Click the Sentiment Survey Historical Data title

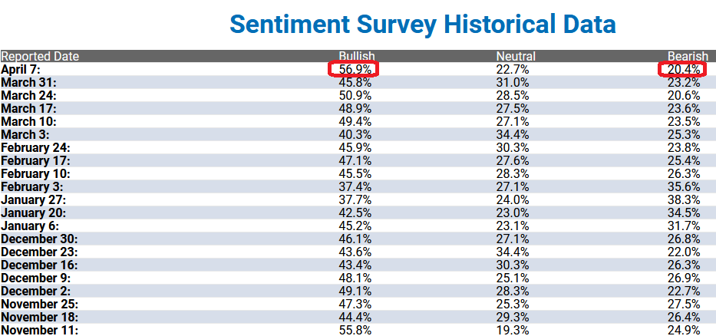[422, 25]
